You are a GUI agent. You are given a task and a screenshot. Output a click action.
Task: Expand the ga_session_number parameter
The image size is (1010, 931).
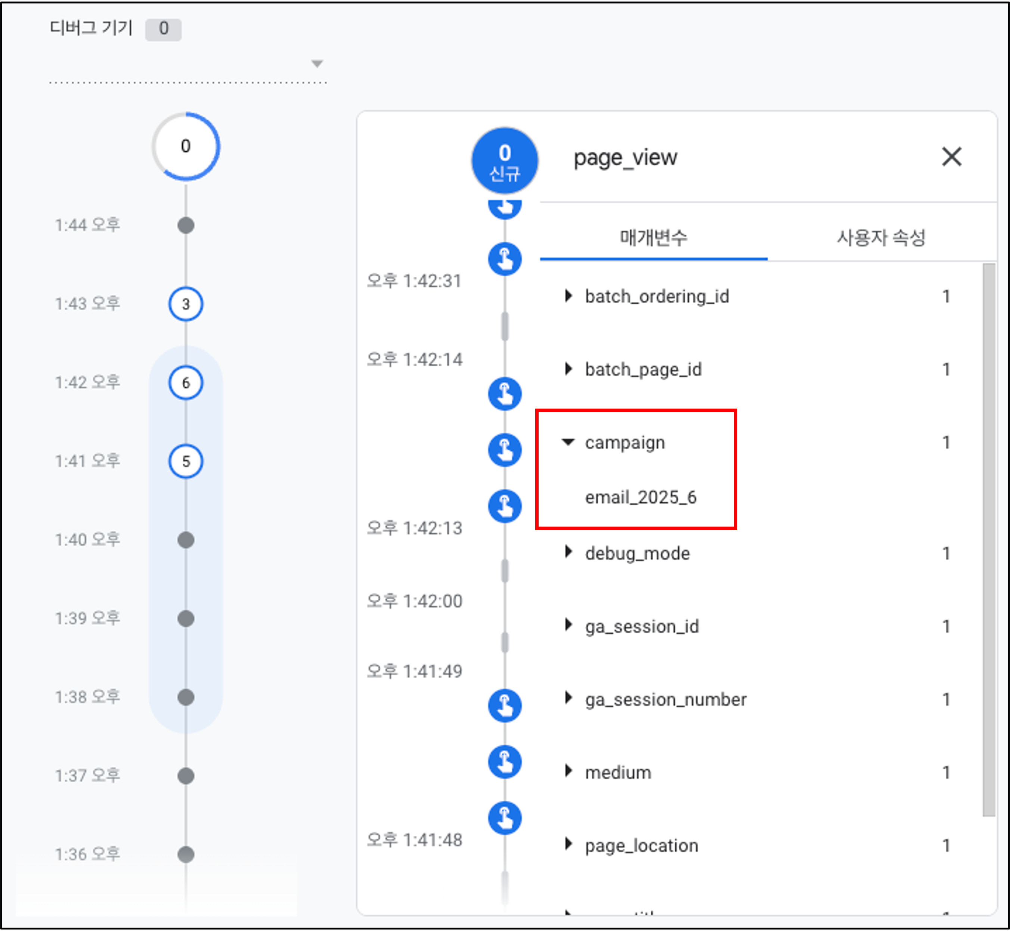(568, 698)
